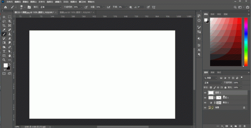Open the Brush Settings panel toggle
The width and height of the screenshot is (251, 128).
(29, 7)
